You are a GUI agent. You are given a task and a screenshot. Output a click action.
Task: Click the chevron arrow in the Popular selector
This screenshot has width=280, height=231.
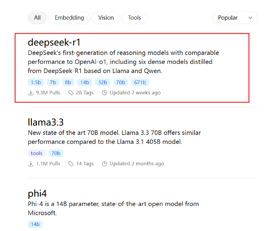[x=250, y=18]
